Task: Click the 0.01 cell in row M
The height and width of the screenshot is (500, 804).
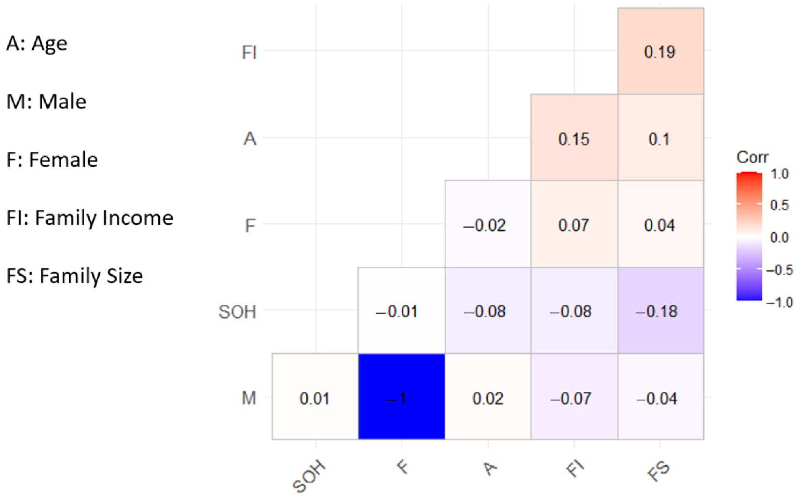Action: point(315,397)
